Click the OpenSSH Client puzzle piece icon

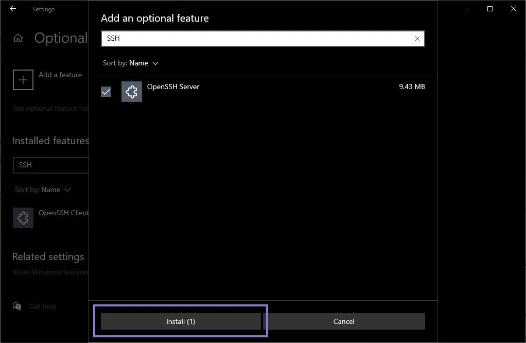23,218
